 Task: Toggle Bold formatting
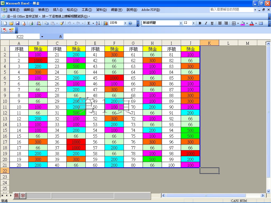tap(200, 23)
